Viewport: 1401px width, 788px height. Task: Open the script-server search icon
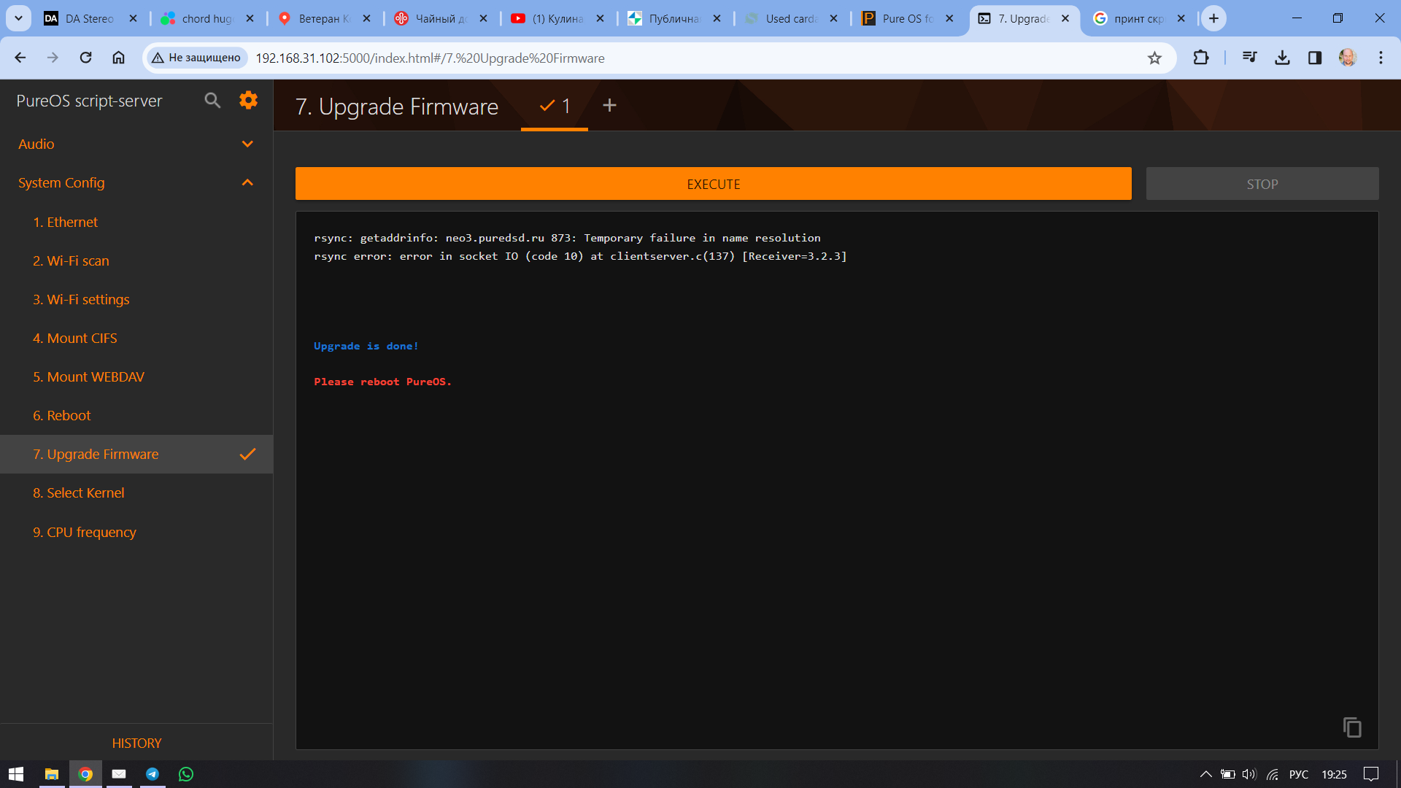coord(212,101)
